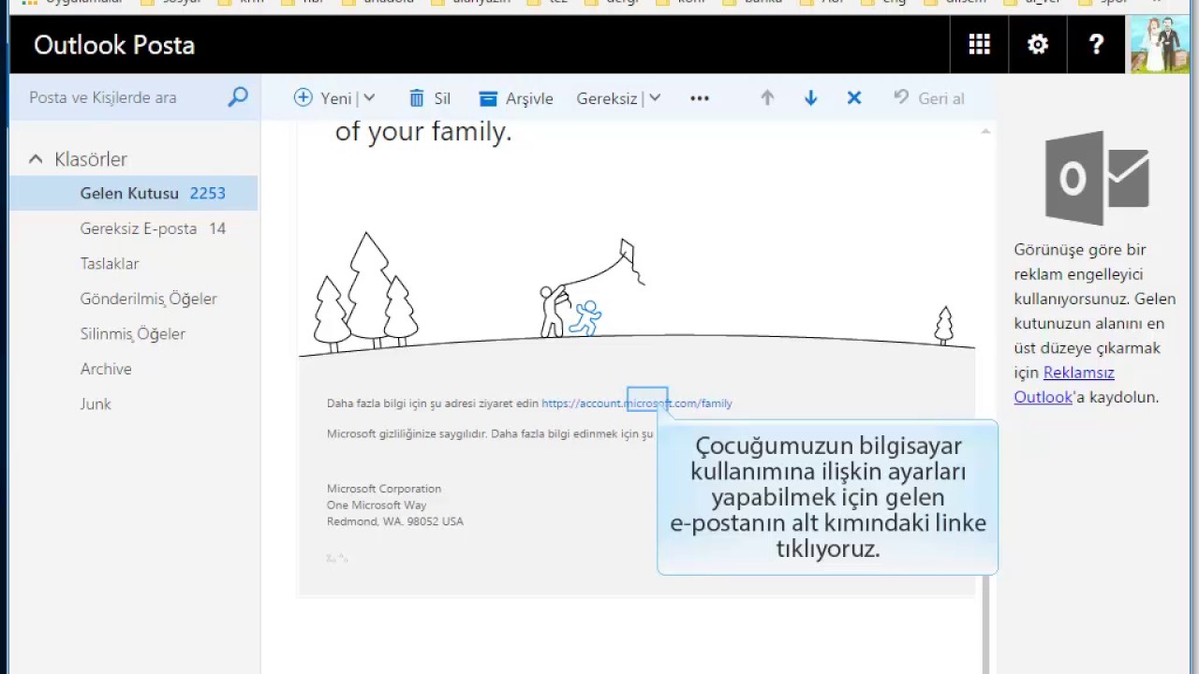Viewport: 1199px width, 674px height.
Task: Select the Gelen Kutusu folder
Action: coord(134,193)
